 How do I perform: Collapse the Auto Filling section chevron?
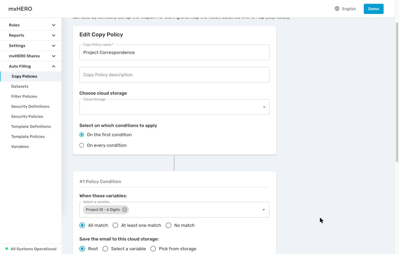pyautogui.click(x=54, y=66)
